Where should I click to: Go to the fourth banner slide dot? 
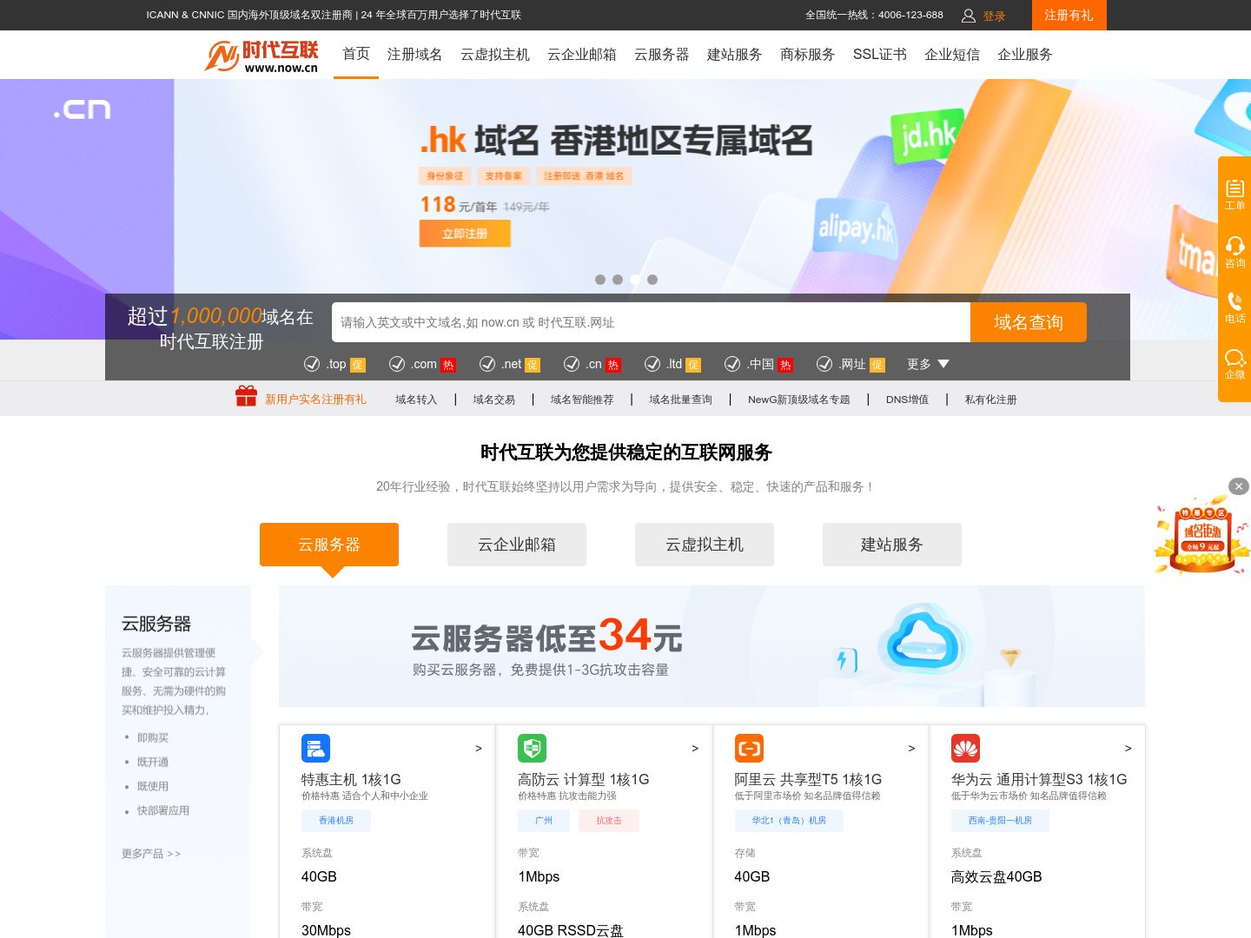coord(652,280)
